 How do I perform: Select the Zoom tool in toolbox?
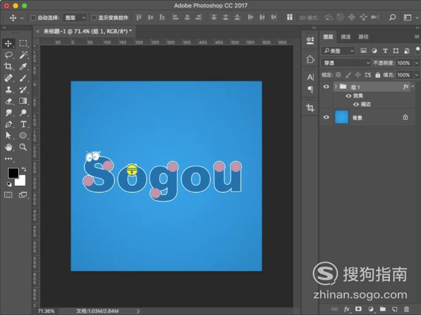click(23, 147)
